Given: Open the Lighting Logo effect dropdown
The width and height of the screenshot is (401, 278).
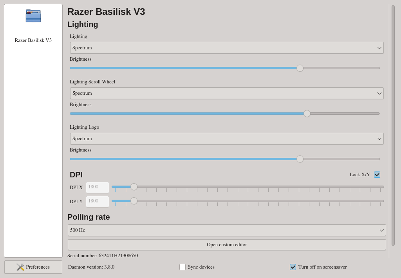Looking at the screenshot, I should click(x=227, y=139).
